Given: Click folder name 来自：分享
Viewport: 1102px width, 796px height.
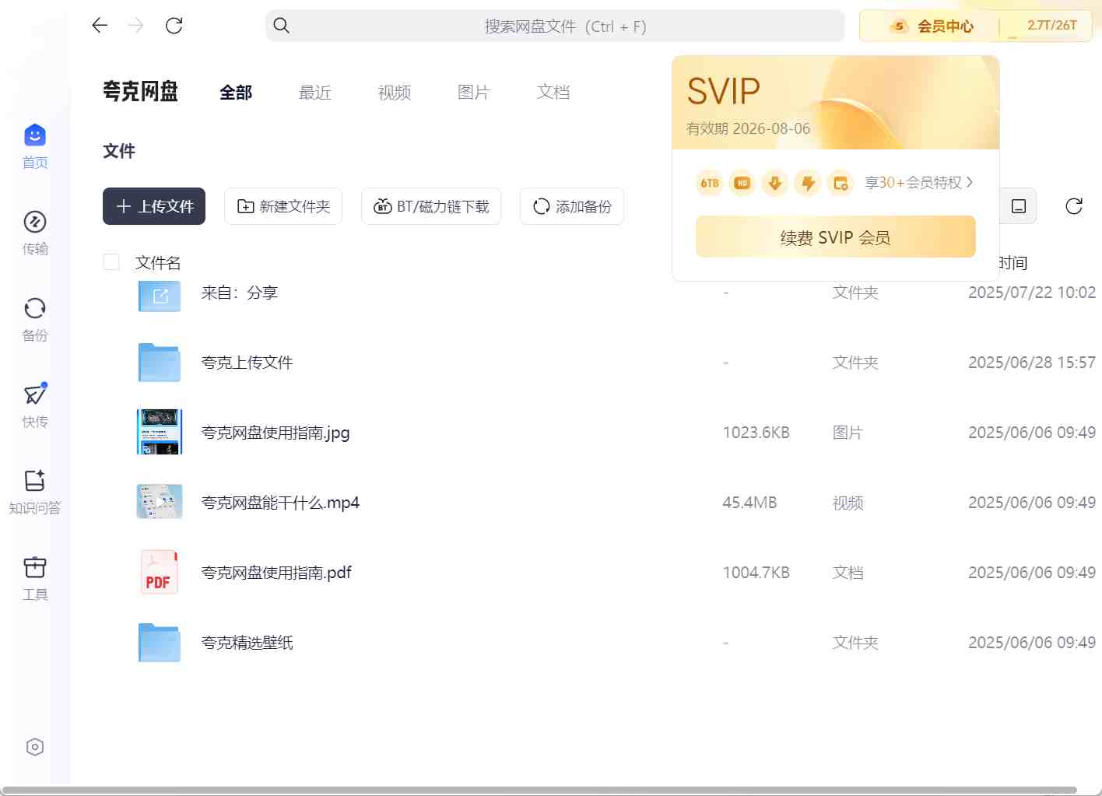Looking at the screenshot, I should coord(240,293).
